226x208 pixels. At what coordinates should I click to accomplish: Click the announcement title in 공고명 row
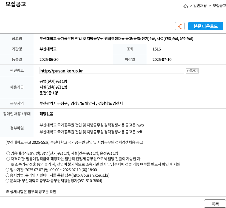point(116,39)
